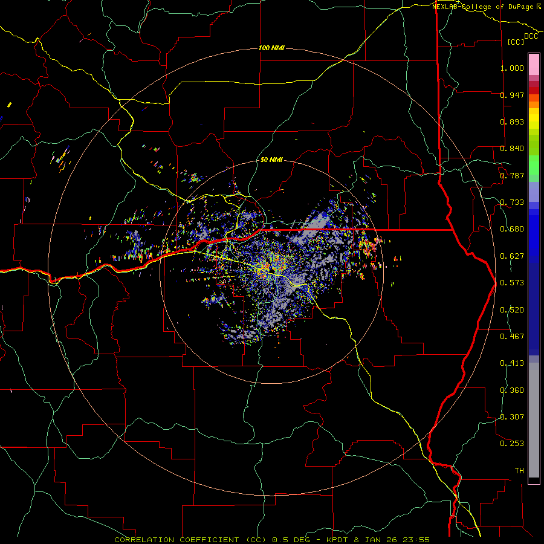The image size is (544, 544).
Task: Click the 0.787 legend value
Action: click(x=512, y=175)
